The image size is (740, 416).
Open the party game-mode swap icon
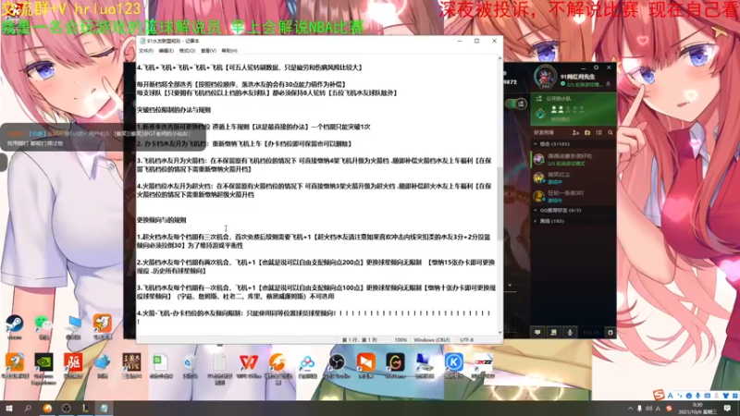[540, 114]
